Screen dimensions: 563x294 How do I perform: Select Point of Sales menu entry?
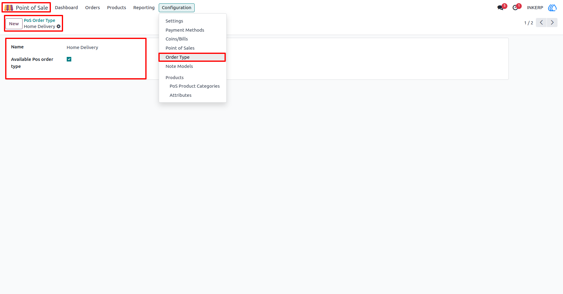click(x=193, y=48)
